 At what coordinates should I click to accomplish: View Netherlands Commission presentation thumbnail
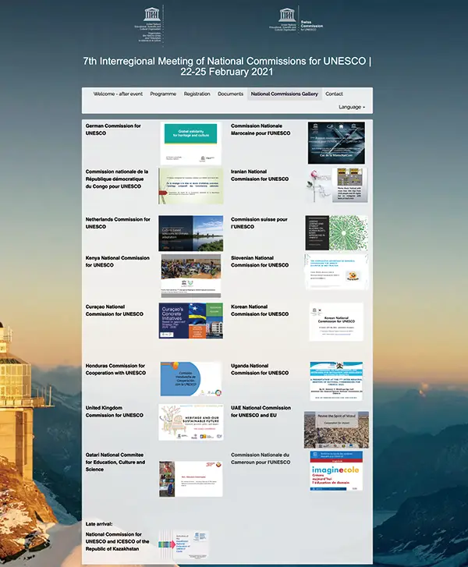[191, 232]
